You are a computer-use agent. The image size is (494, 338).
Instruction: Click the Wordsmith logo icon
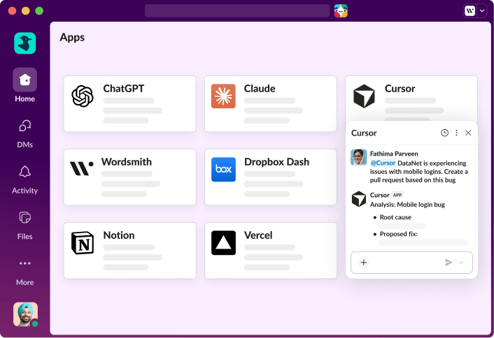tap(82, 168)
